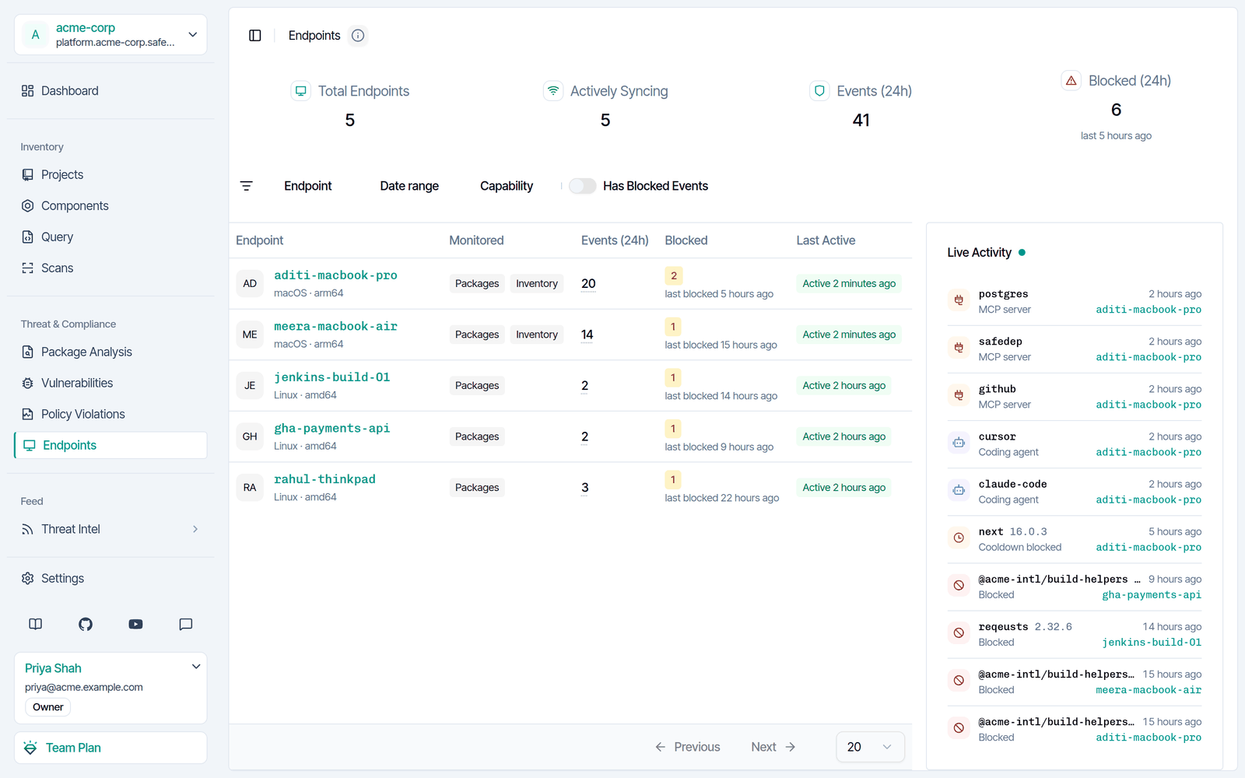Open the aditi-macbook-pro endpoint link
This screenshot has width=1245, height=778.
(x=335, y=275)
